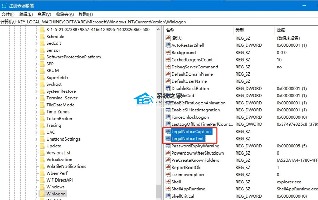Click the ForceUnlockLogon DWORD icon
Viewport: 318px width, 200px height.
(168, 117)
